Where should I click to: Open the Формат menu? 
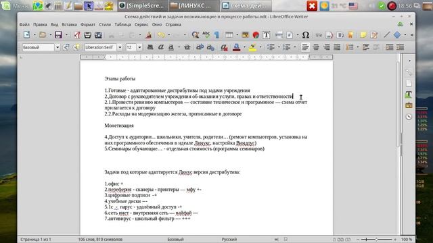(x=88, y=24)
